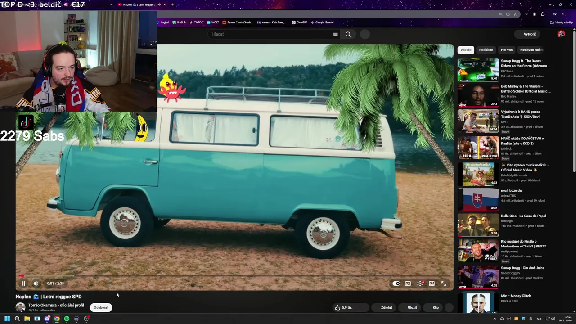
Task: Show hidden system tray icons
Action: point(495,319)
